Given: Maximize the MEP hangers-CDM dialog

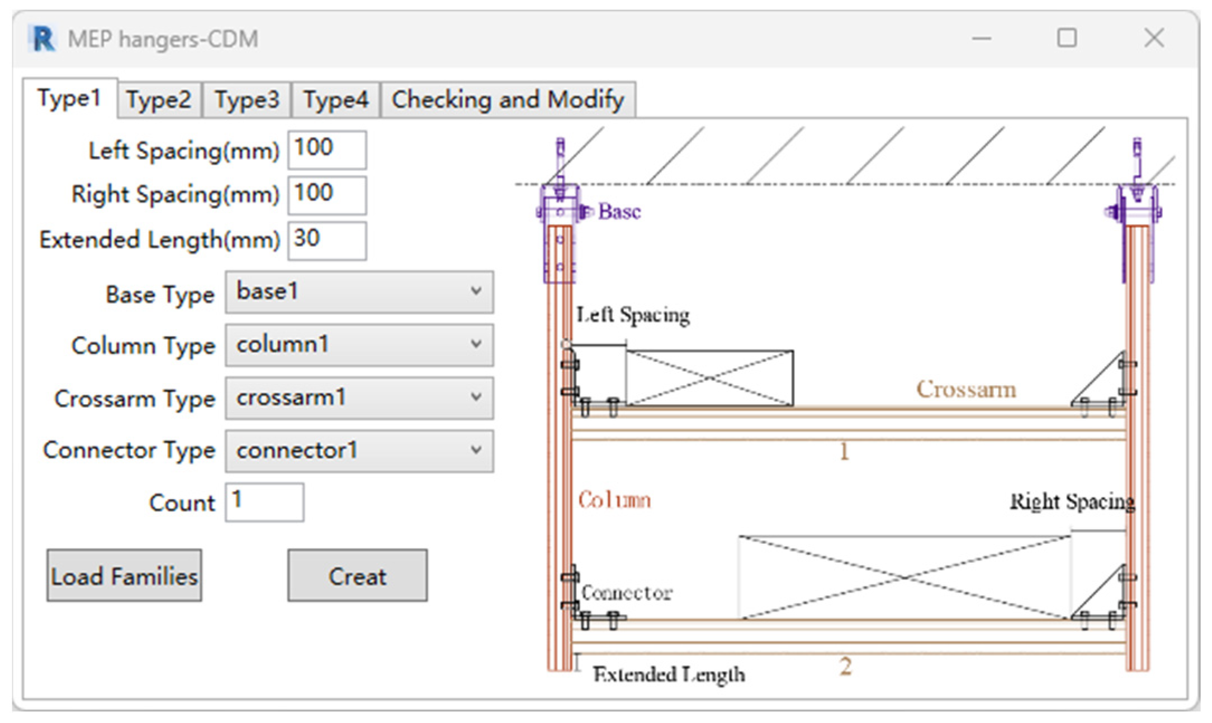Looking at the screenshot, I should click(1067, 39).
